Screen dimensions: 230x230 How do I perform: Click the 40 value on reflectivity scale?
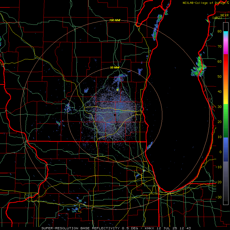coord(220,92)
